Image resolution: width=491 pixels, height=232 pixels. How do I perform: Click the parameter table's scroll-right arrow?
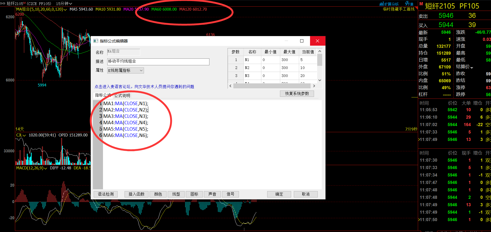click(x=314, y=86)
